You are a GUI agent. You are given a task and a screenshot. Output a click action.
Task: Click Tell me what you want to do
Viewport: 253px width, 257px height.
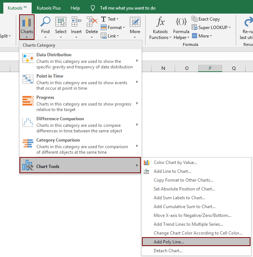[128, 8]
